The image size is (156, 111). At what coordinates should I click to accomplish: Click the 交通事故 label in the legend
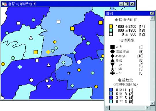click(x=122, y=51)
